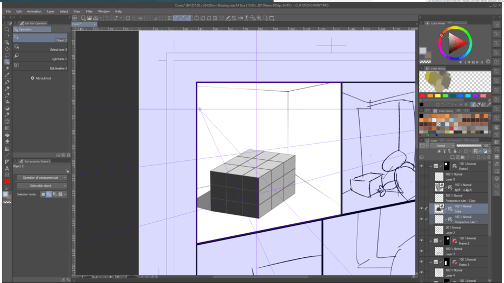Show the Layer 8 layer
The height and width of the screenshot is (283, 504).
(x=422, y=177)
